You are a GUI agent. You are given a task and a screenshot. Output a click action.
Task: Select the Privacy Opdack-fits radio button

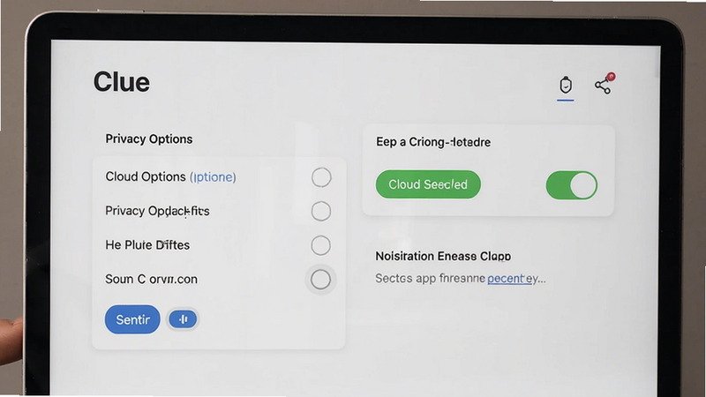point(321,211)
